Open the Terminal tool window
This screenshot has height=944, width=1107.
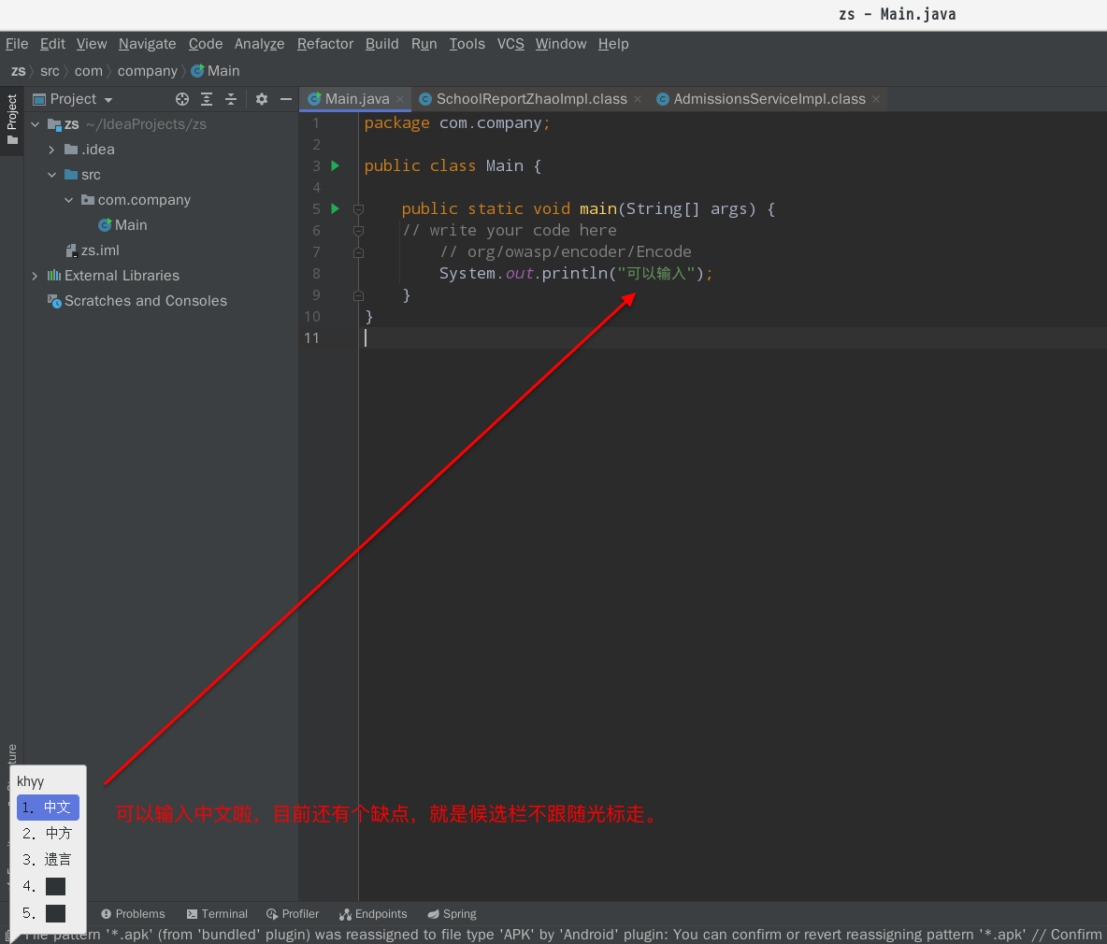click(x=217, y=914)
